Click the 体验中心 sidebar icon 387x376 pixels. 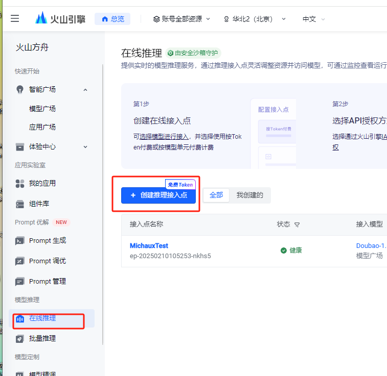[x=20, y=147]
